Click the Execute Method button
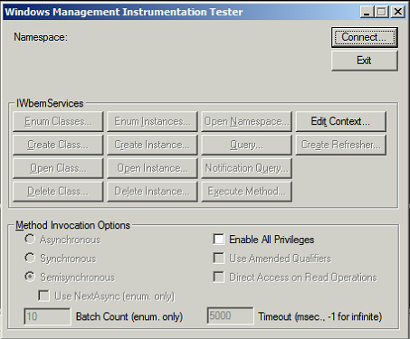The height and width of the screenshot is (339, 410). [x=246, y=192]
